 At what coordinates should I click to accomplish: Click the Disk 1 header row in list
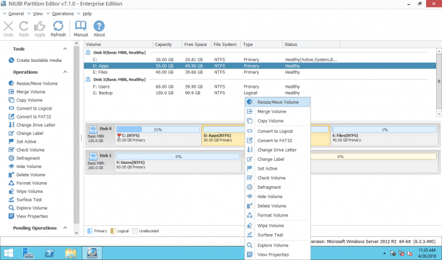click(x=257, y=80)
